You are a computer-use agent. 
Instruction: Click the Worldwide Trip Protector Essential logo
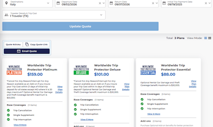[148, 70]
